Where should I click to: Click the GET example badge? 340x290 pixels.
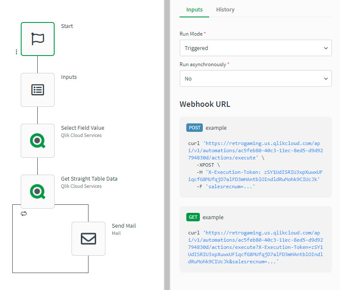tap(193, 217)
